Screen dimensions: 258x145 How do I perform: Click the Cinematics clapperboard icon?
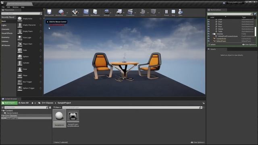coord(130,12)
